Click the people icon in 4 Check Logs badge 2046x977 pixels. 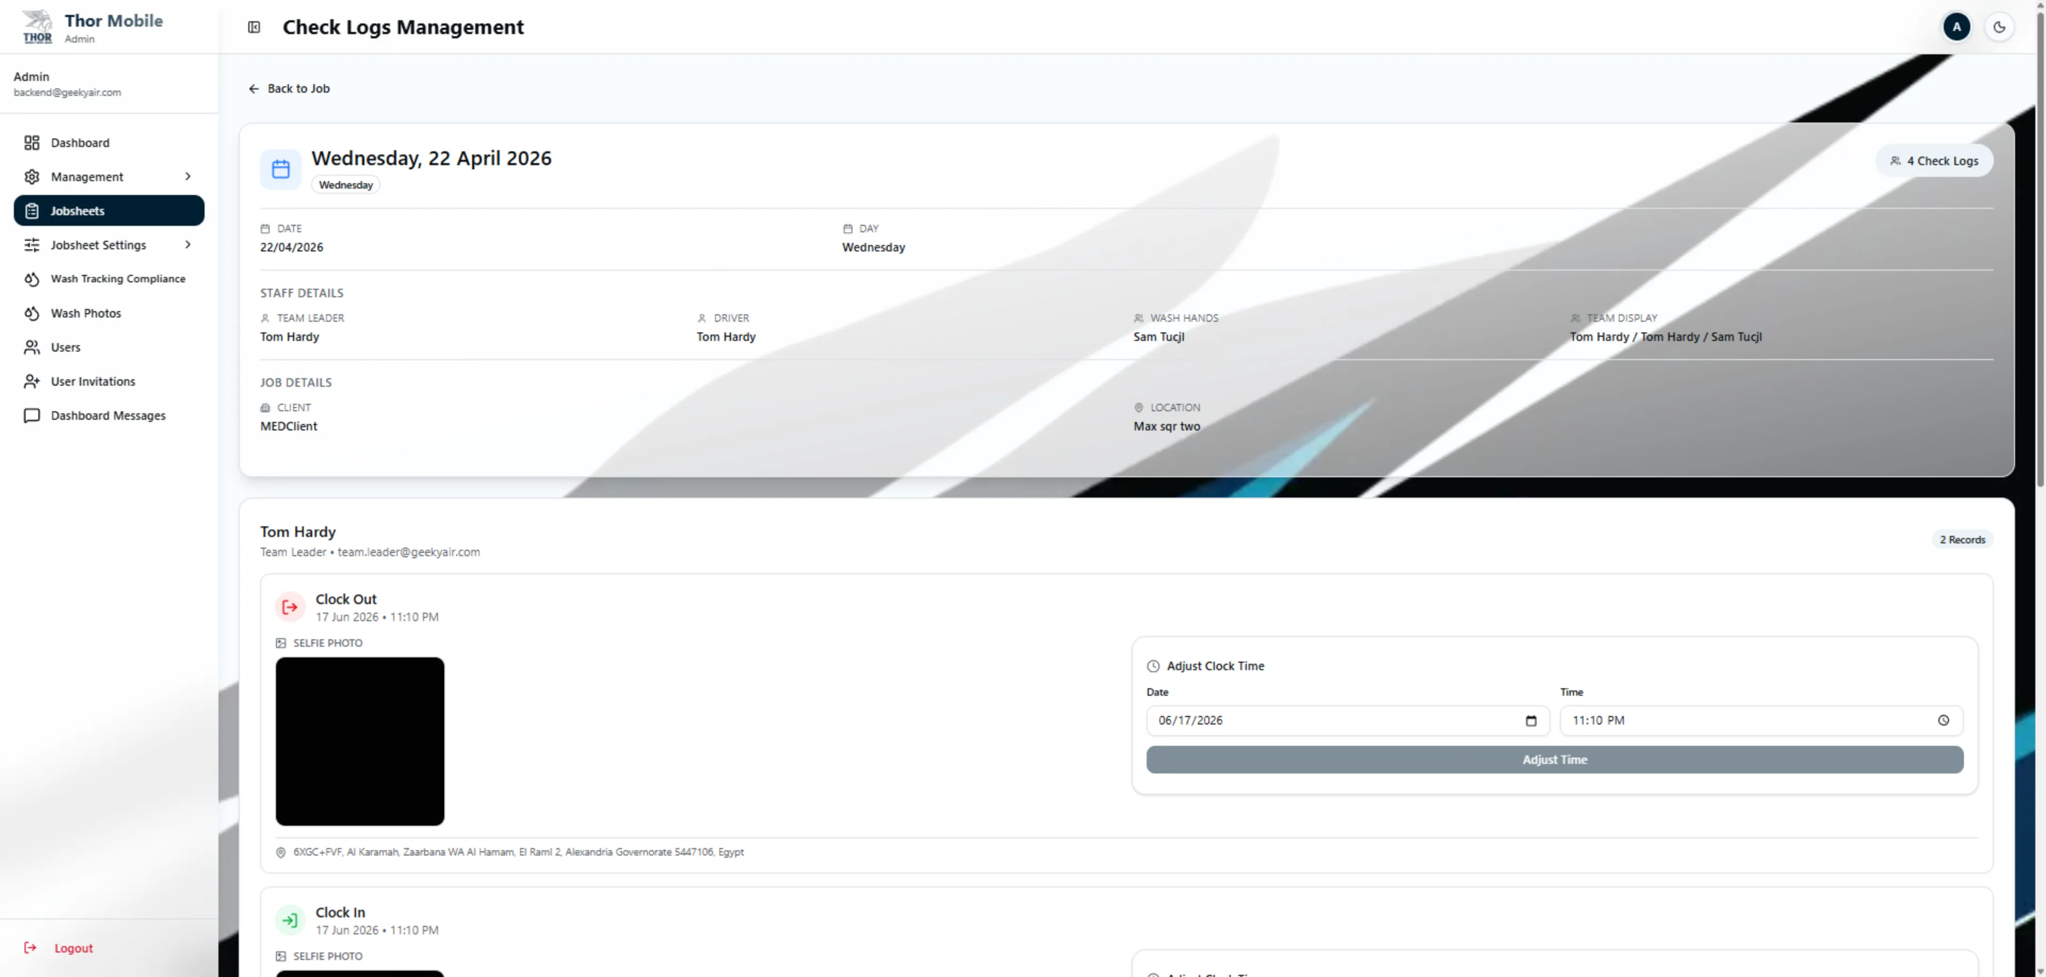tap(1895, 160)
